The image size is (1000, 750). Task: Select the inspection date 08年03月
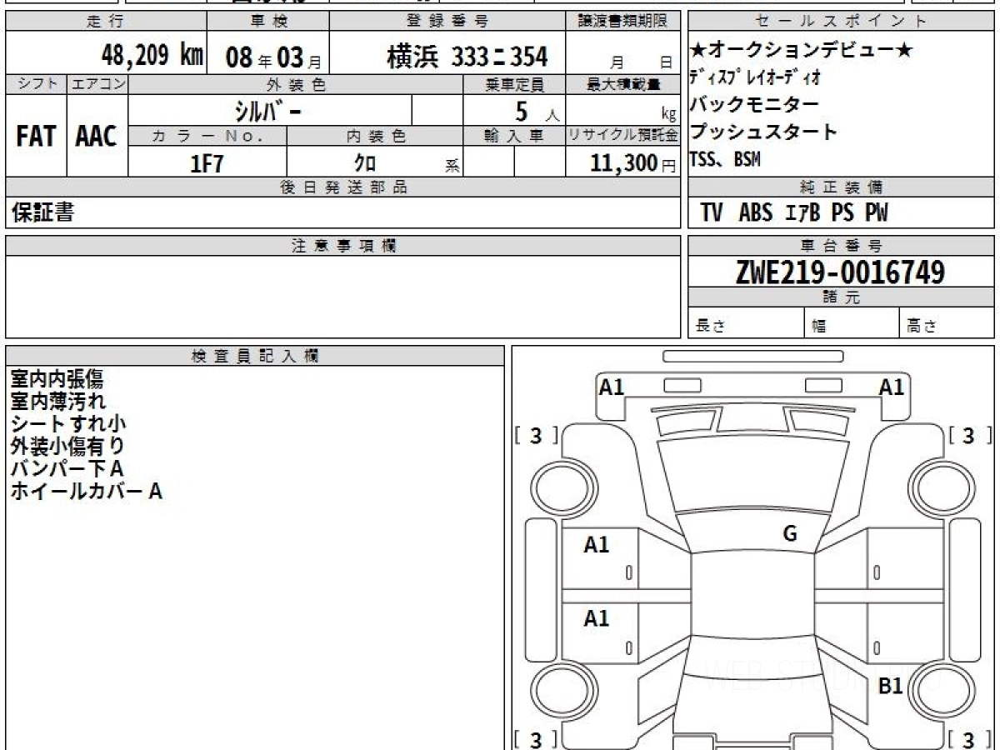coord(273,58)
